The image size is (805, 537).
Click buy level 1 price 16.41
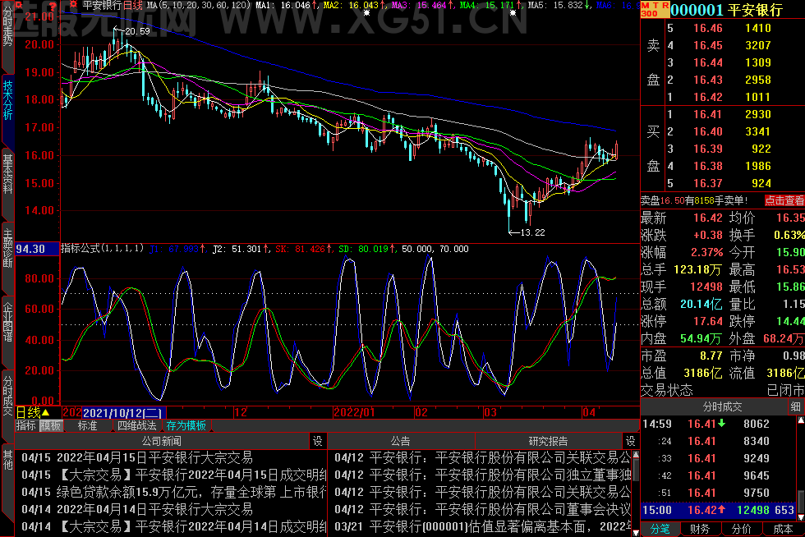[x=707, y=114]
